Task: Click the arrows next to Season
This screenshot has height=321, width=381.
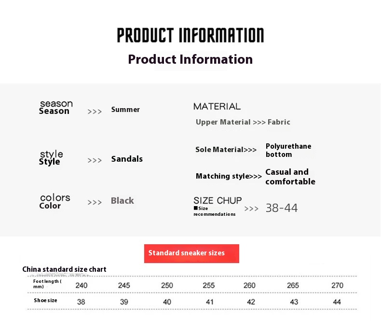Action: (95, 112)
